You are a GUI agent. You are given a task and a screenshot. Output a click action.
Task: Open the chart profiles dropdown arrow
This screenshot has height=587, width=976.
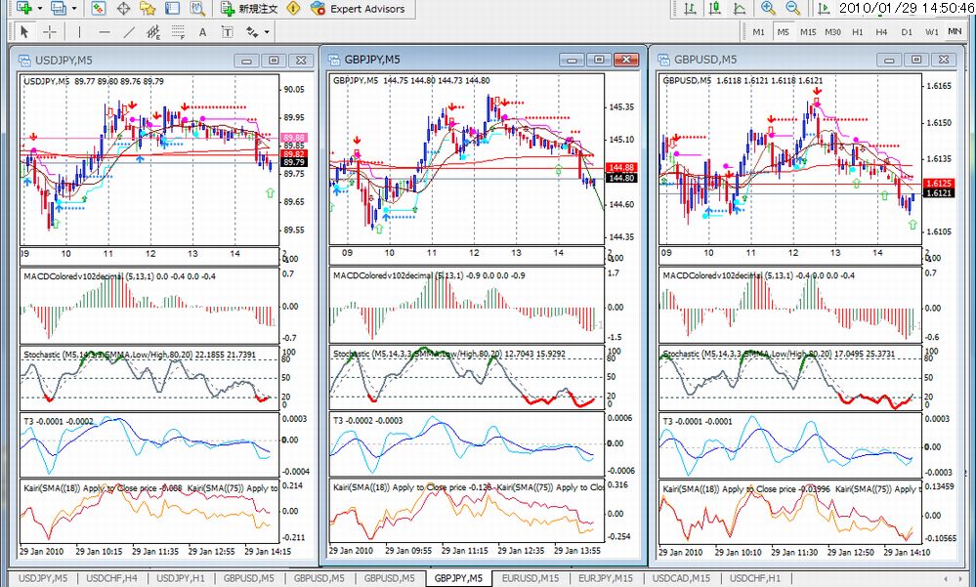click(x=74, y=9)
